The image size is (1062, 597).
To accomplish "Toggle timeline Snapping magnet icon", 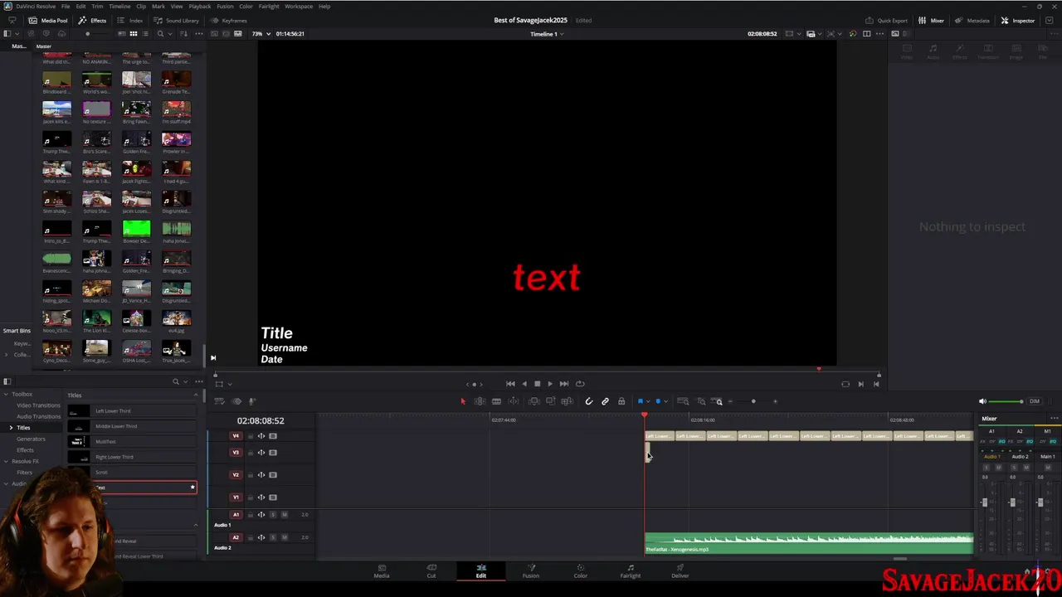I will [x=589, y=401].
